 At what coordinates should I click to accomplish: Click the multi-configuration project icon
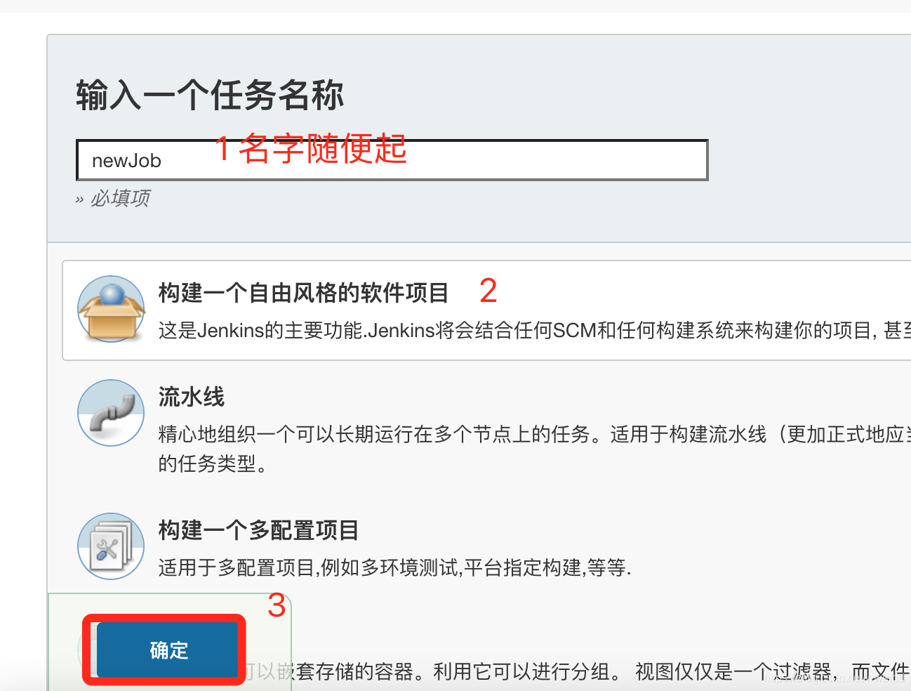click(111, 546)
